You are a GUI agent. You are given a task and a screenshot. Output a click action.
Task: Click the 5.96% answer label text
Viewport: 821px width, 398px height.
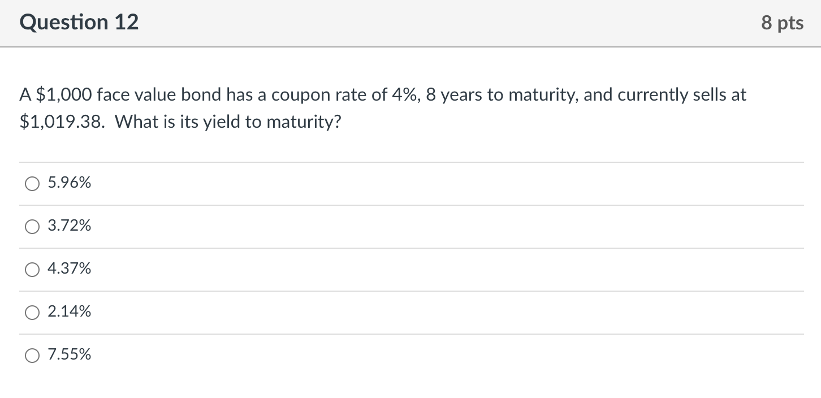click(x=68, y=182)
